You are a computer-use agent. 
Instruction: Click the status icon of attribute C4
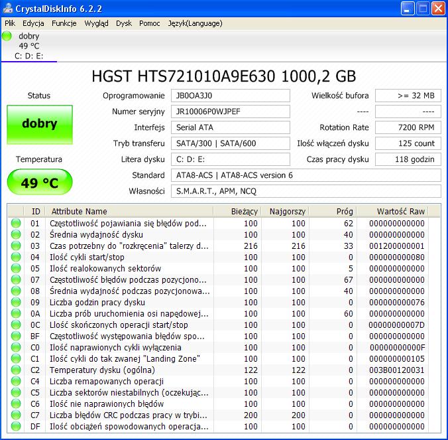click(x=16, y=381)
